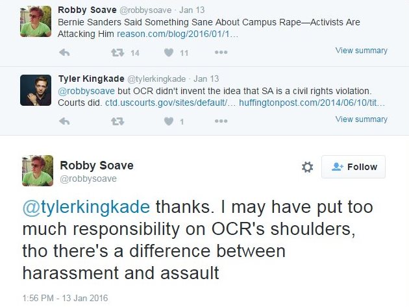Image resolution: width=409 pixels, height=307 pixels.
Task: Open Robby Soave's large profile picture
Action: pyautogui.click(x=37, y=171)
